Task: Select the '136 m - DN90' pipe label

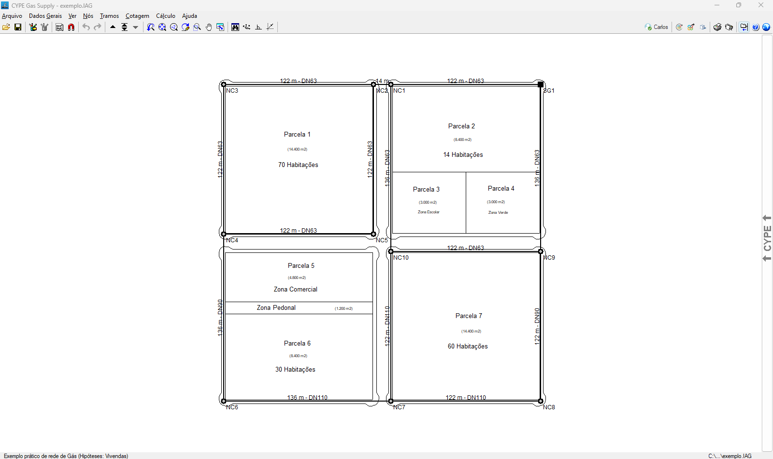Action: pos(220,318)
